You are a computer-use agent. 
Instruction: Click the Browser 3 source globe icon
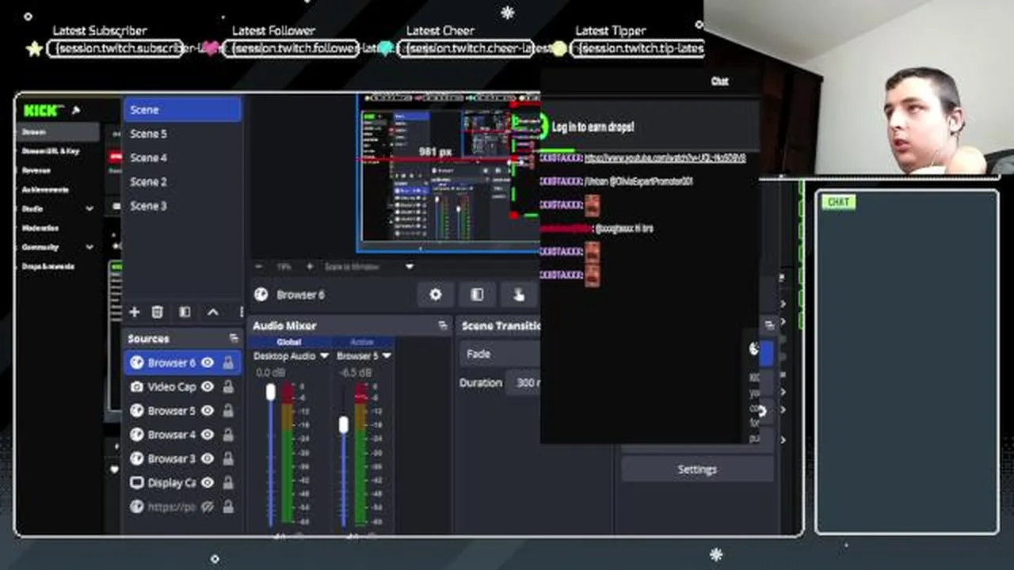(x=136, y=458)
